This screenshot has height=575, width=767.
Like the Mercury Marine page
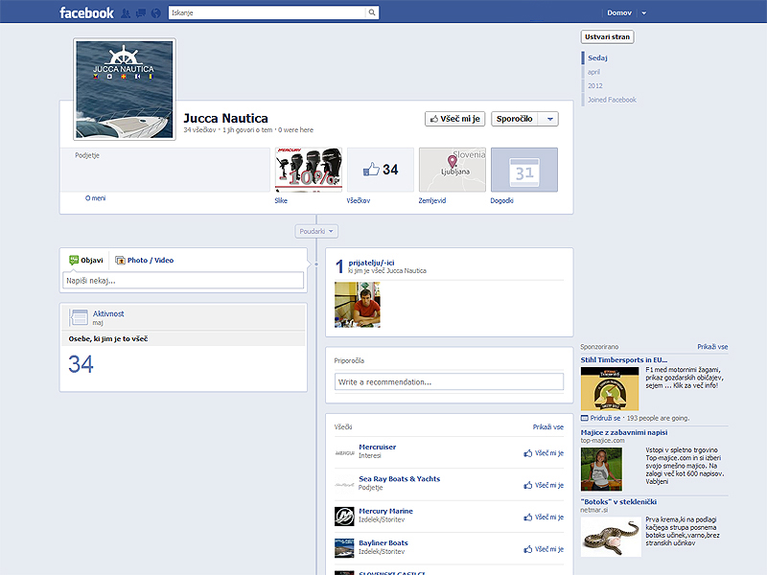[x=544, y=517]
